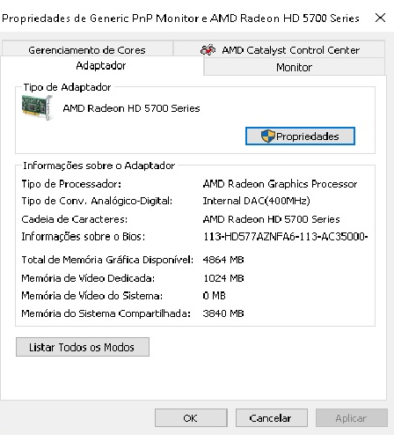Image resolution: width=394 pixels, height=442 pixels.
Task: Switch to the Monitor tab
Action: click(294, 67)
